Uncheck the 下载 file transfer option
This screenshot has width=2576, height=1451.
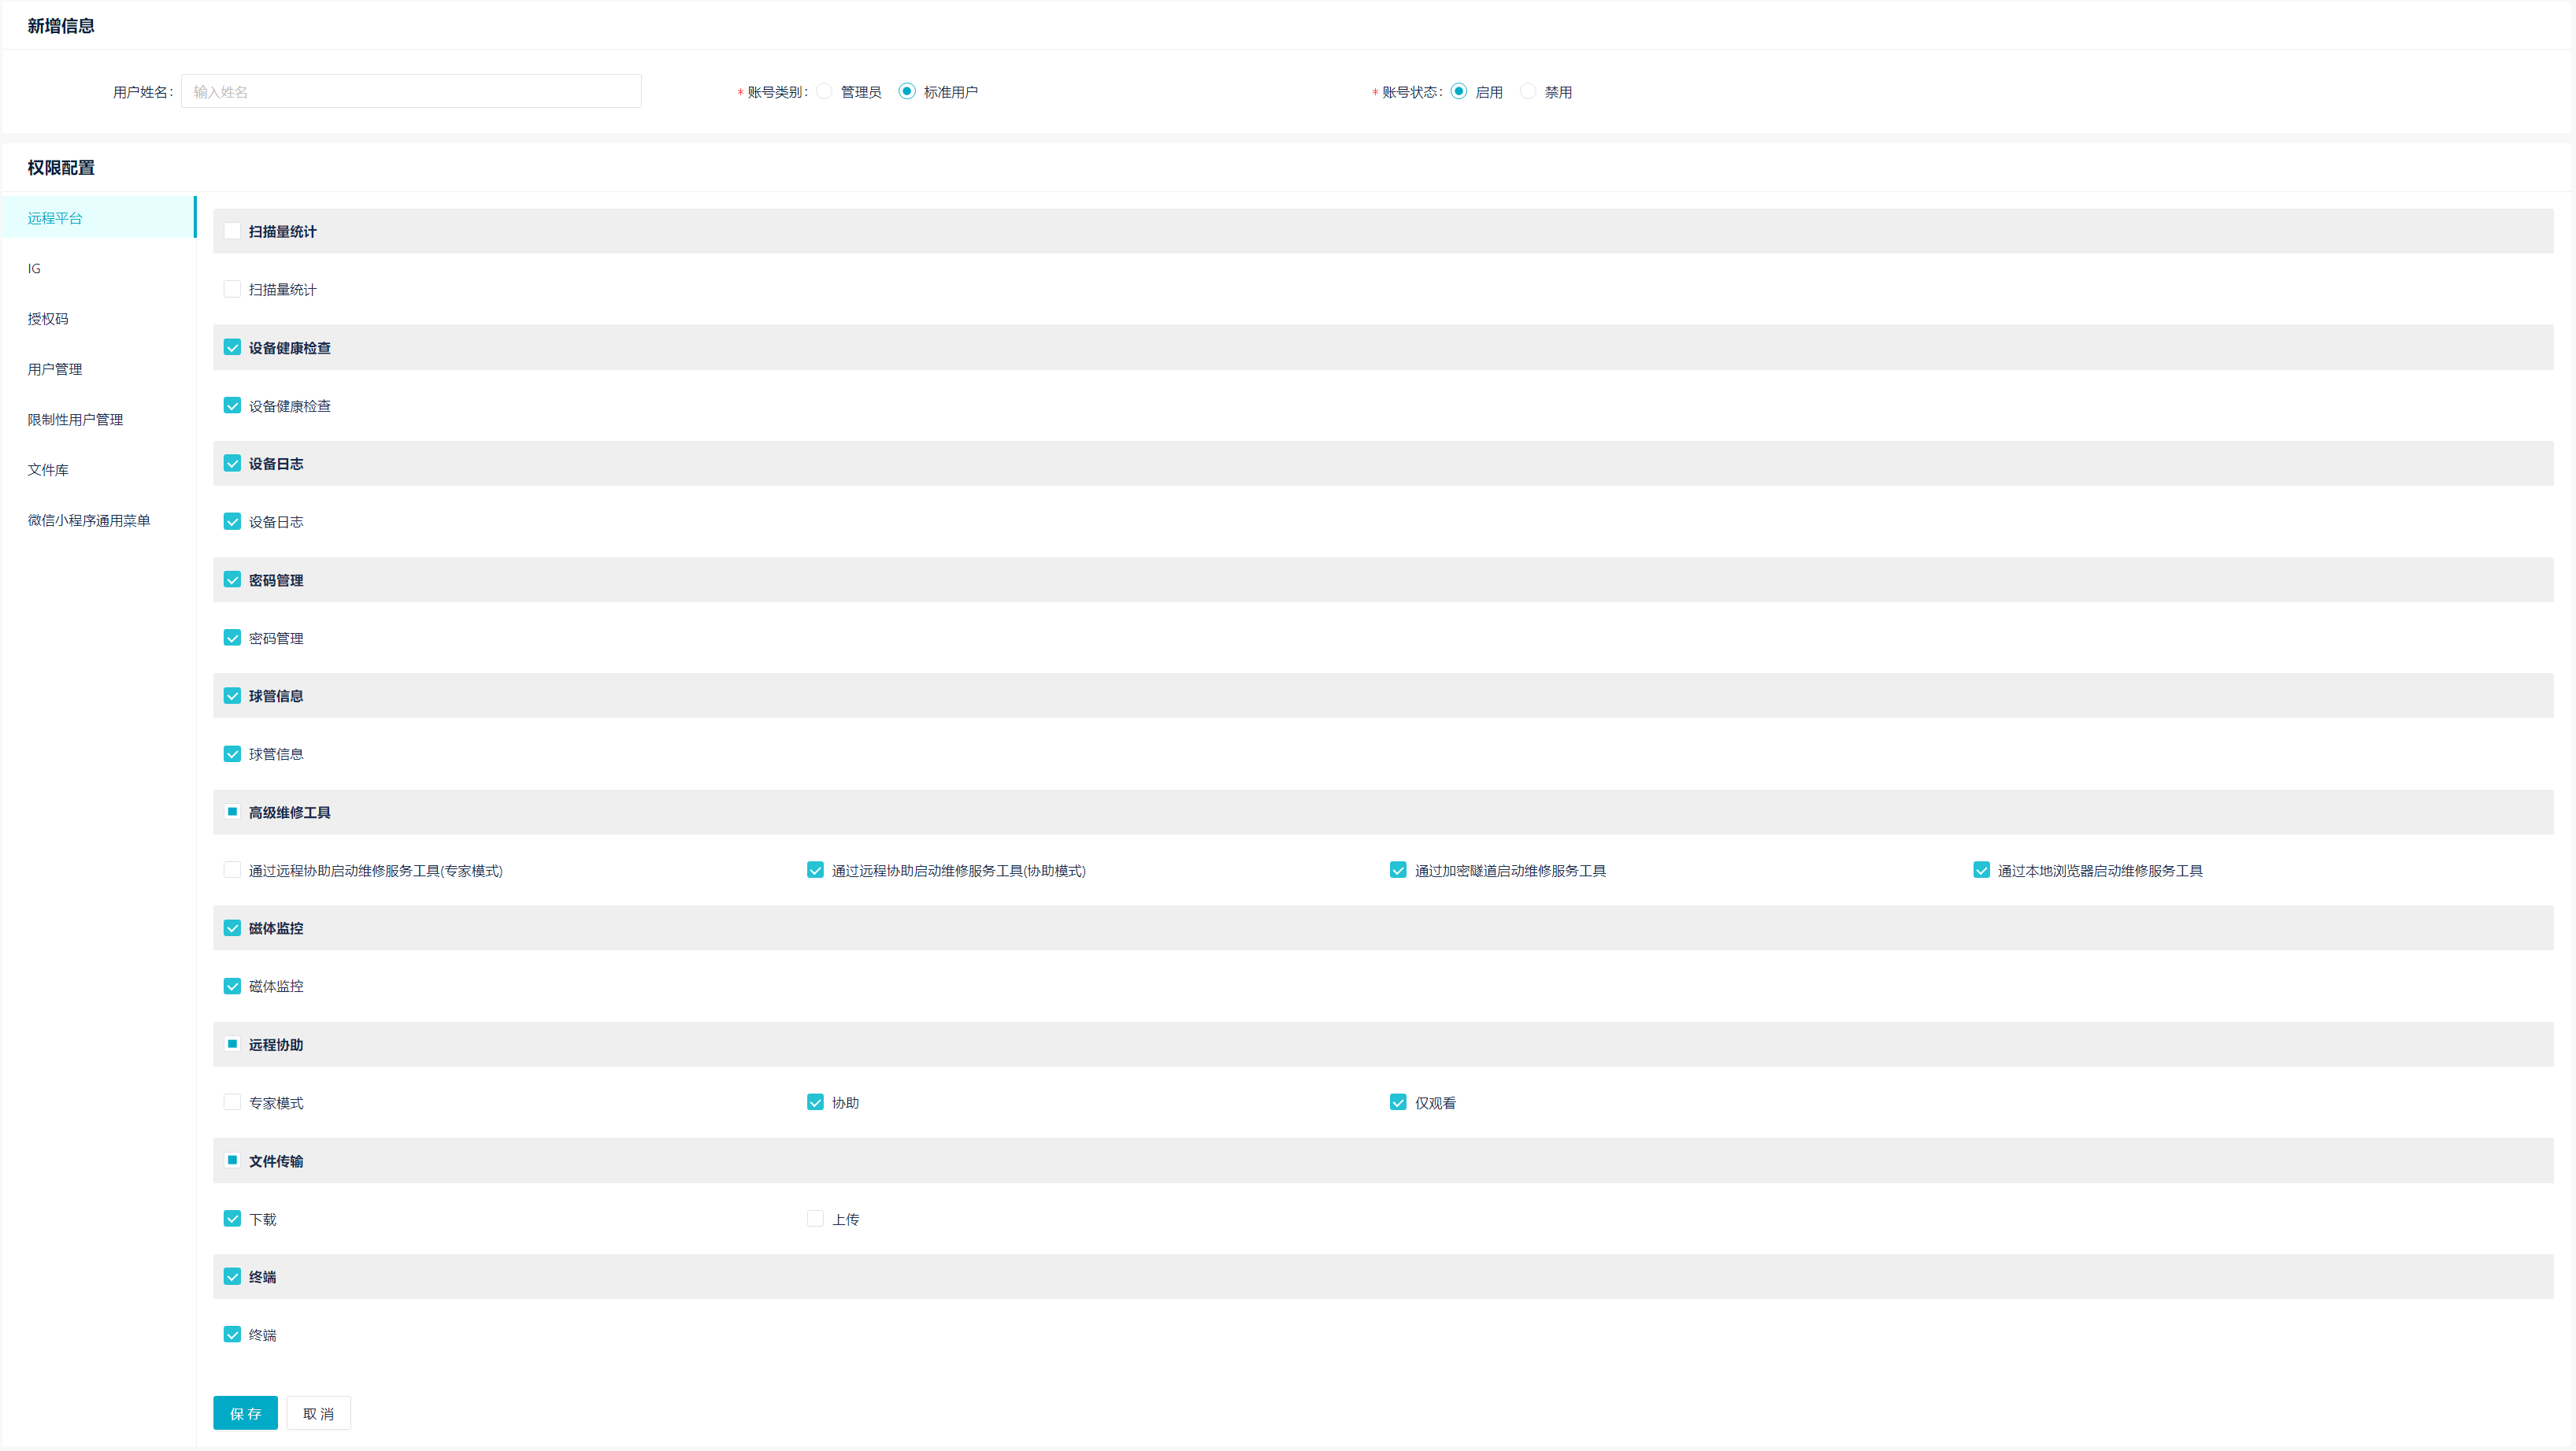tap(232, 1218)
